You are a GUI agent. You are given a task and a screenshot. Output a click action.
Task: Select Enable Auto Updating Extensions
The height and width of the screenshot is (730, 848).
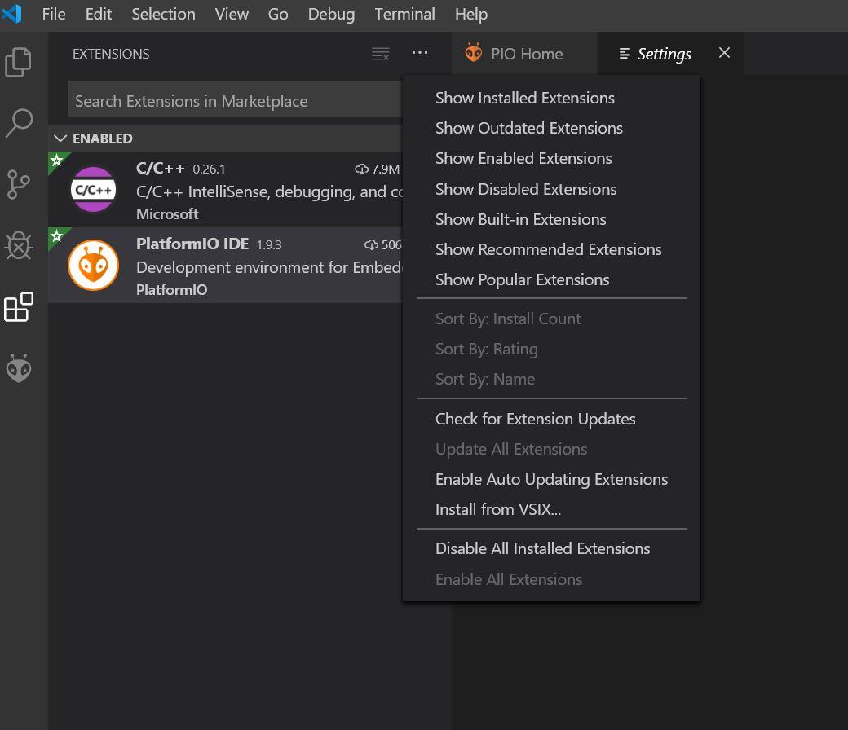coord(551,479)
